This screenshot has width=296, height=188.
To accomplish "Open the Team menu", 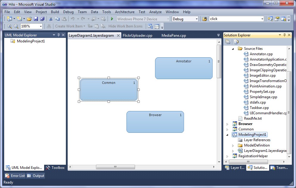I will 82,12.
